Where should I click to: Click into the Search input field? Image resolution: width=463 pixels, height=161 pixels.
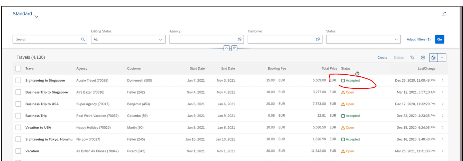(47, 39)
